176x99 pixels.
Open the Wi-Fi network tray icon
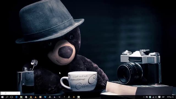153,97
